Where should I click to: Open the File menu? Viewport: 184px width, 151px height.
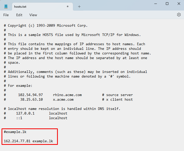tap(6, 15)
